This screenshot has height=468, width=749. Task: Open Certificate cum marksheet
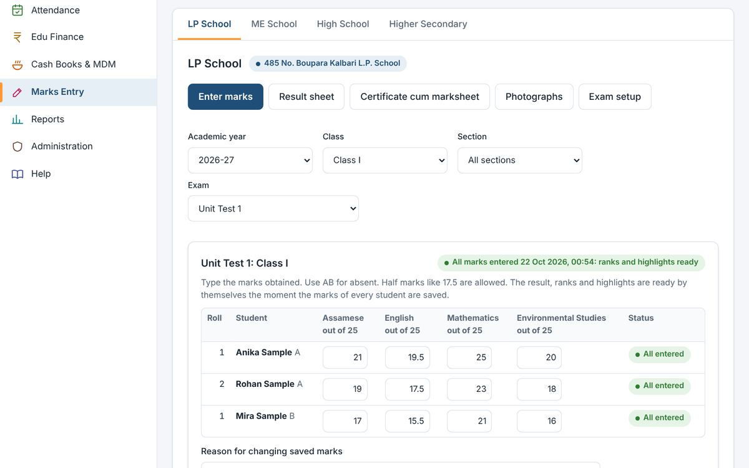click(420, 97)
